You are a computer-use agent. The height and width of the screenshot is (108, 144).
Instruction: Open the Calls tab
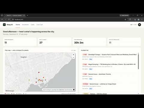click(x=33, y=25)
